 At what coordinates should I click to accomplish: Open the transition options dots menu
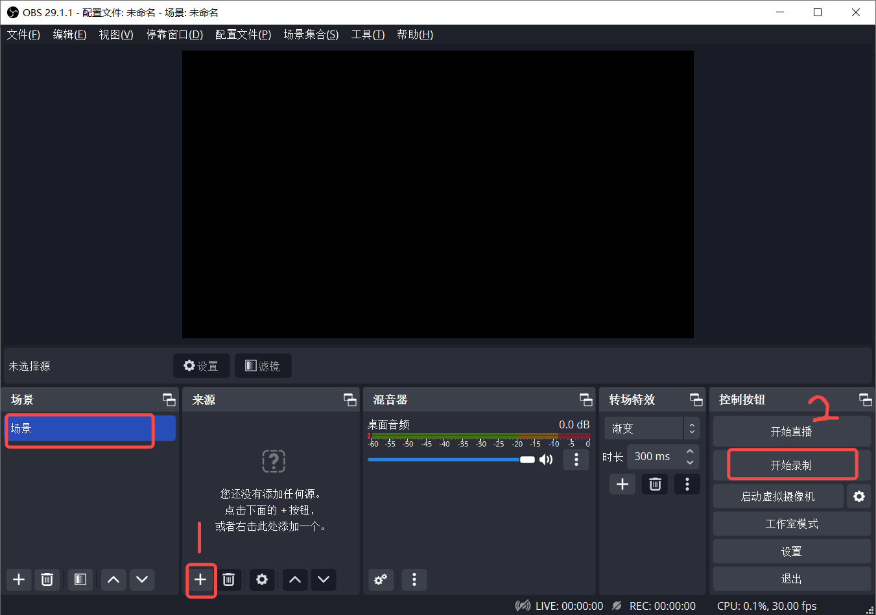tap(687, 483)
